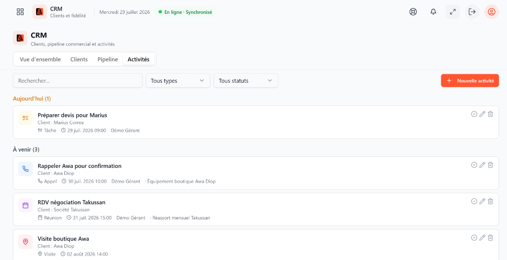Click the calendar icon of RDV négociation

pos(26,206)
